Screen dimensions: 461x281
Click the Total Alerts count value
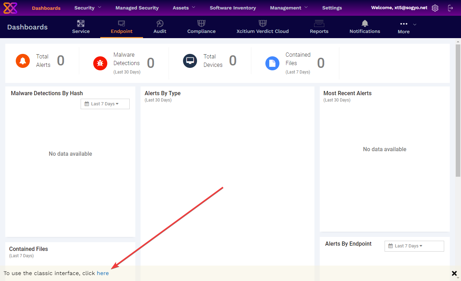(61, 61)
